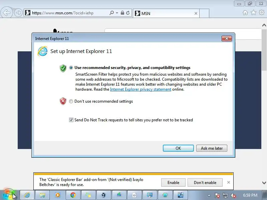Switch to the MSN tab
The height and width of the screenshot is (200, 267).
(166, 13)
